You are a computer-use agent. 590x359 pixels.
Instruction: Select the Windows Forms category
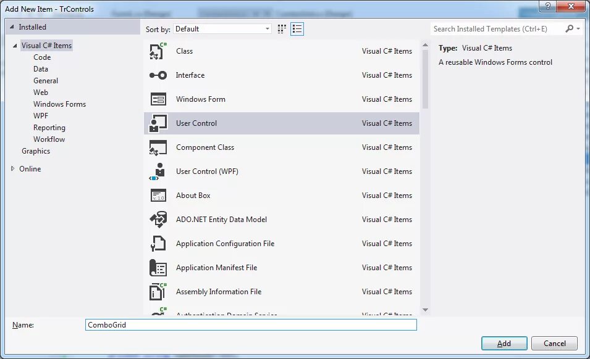tap(59, 104)
